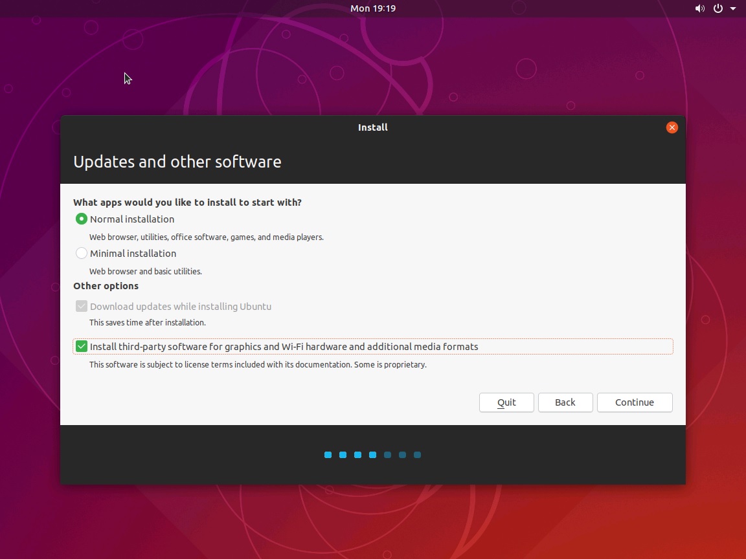746x559 pixels.
Task: Click 'This saves time after installation.' text
Action: click(148, 323)
